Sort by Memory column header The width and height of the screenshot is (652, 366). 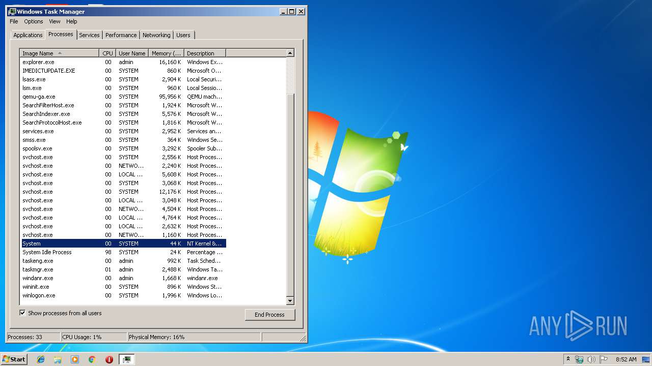click(166, 53)
